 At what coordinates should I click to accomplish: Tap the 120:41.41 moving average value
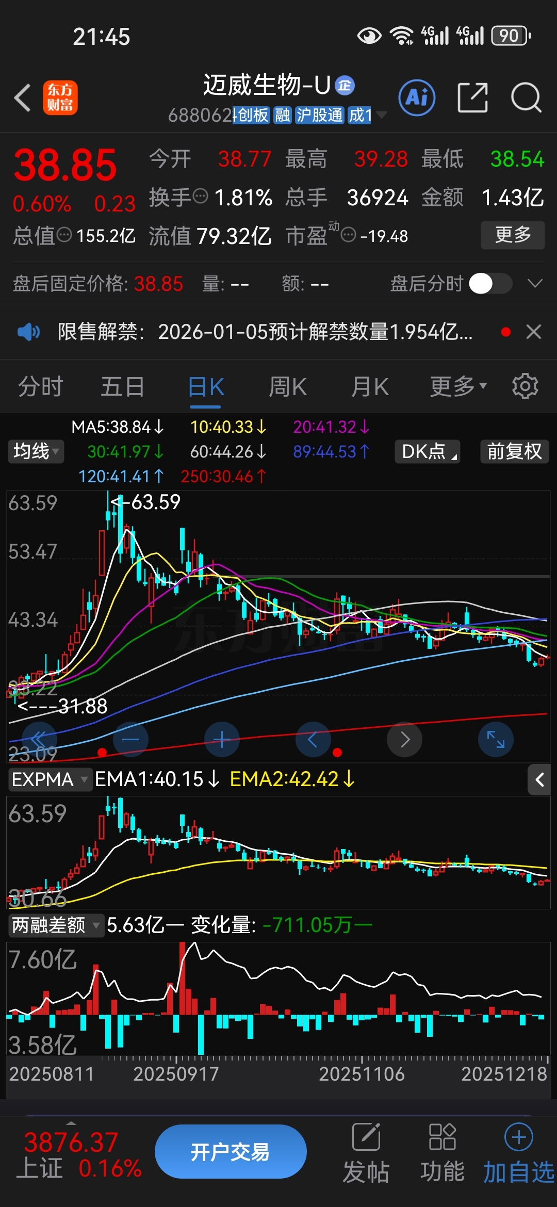click(121, 476)
